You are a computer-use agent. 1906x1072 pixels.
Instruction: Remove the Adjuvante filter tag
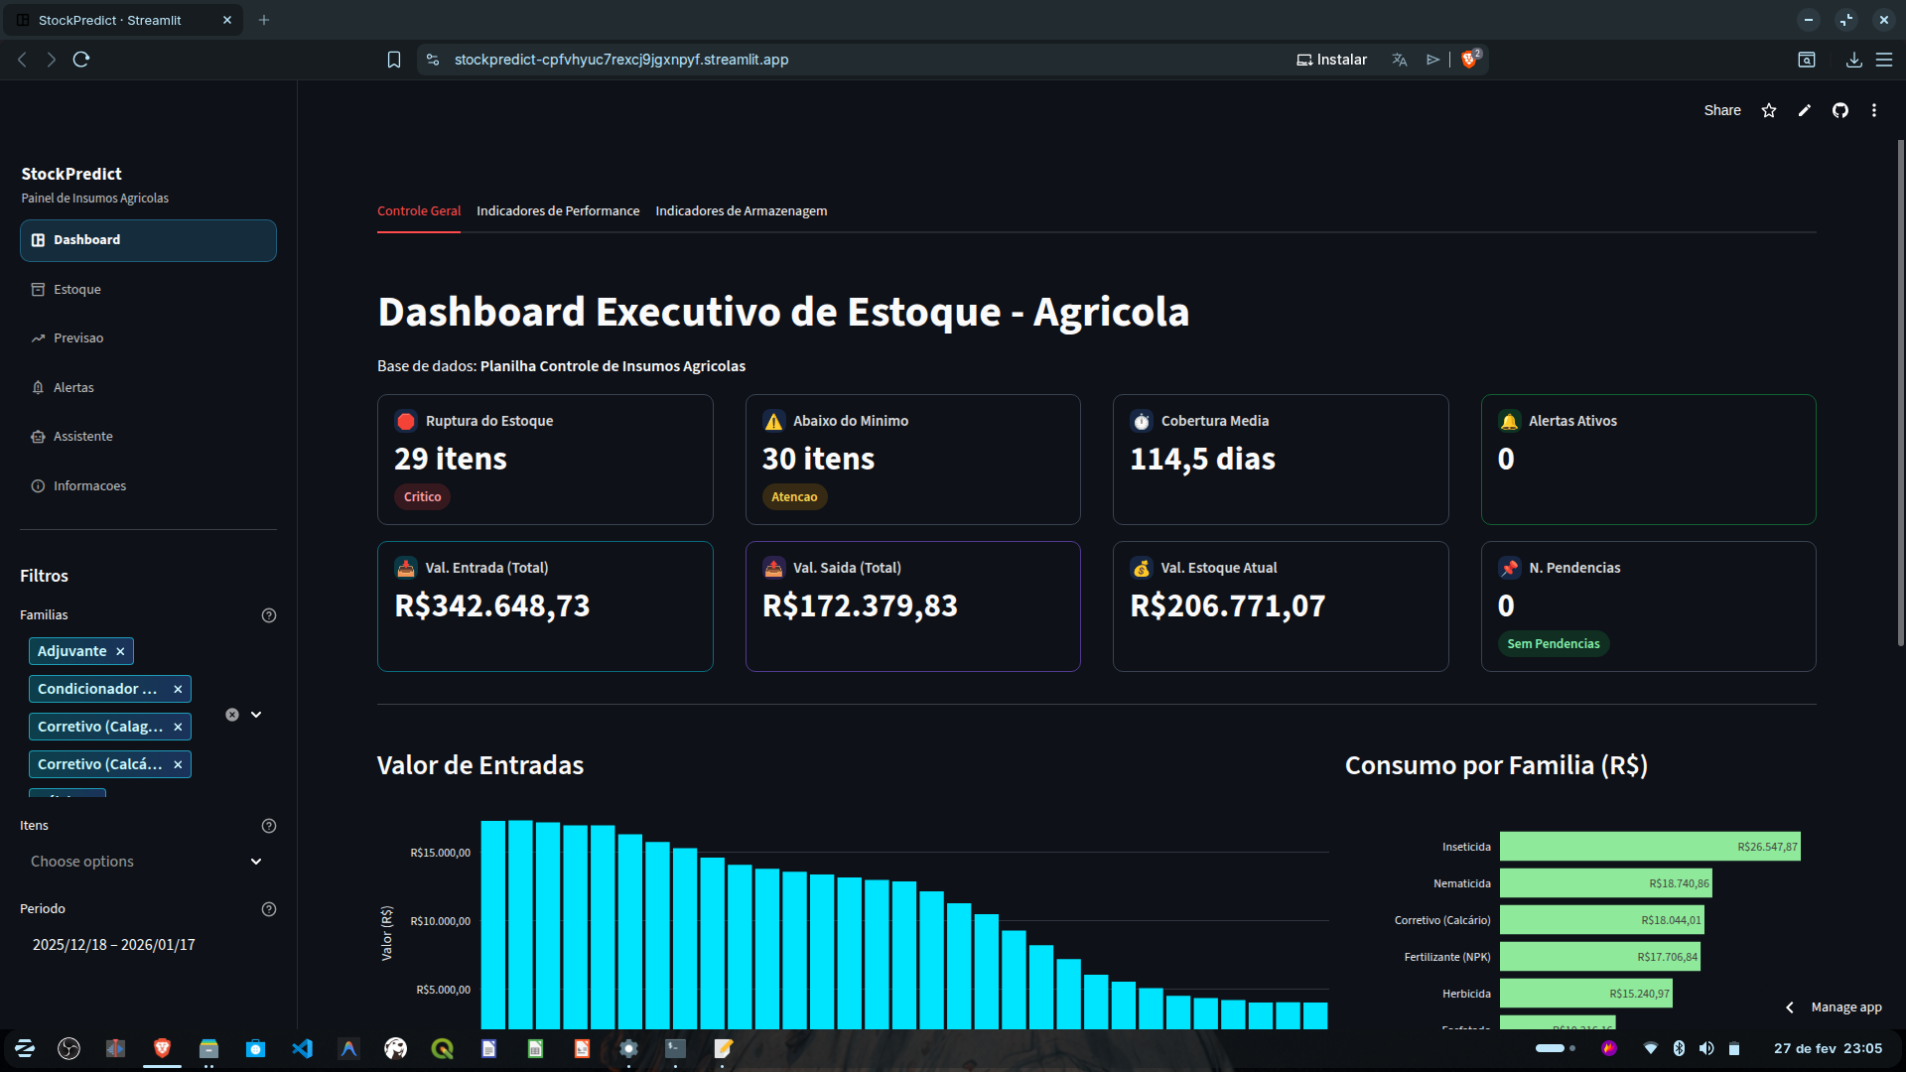120,651
